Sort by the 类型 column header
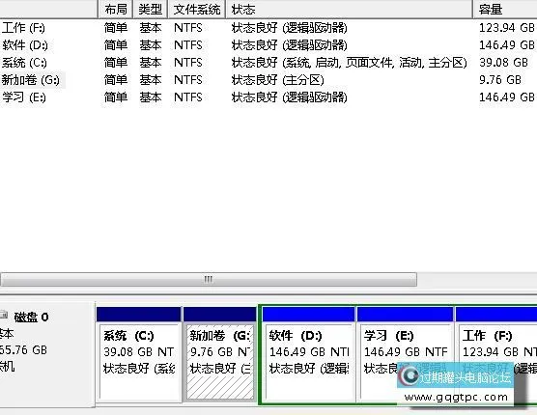Viewport: 537px width, 415px height. coord(150,10)
